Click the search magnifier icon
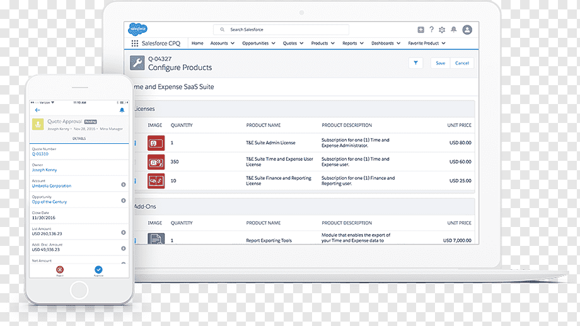The width and height of the screenshot is (580, 326). pyautogui.click(x=223, y=30)
